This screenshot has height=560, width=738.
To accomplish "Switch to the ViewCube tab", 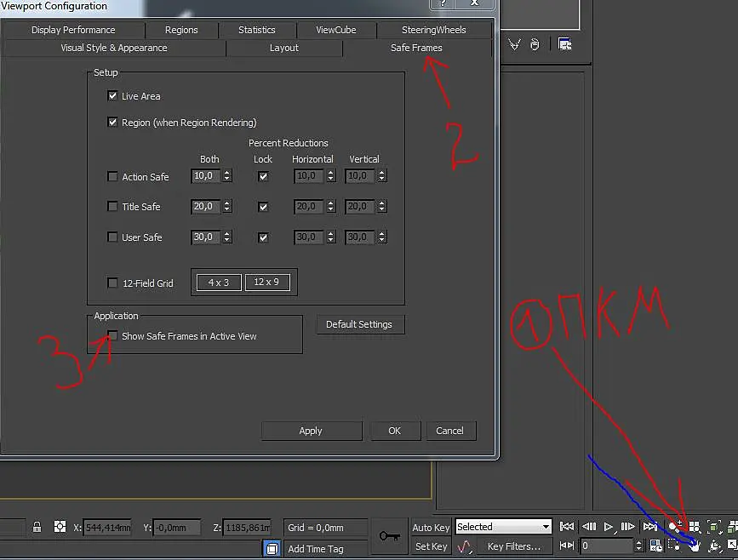I will [336, 30].
